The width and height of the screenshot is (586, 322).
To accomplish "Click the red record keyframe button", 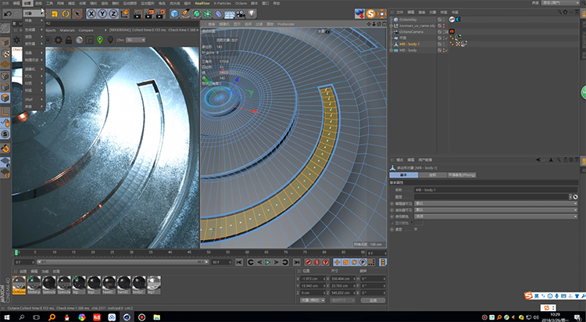I will click(x=309, y=262).
